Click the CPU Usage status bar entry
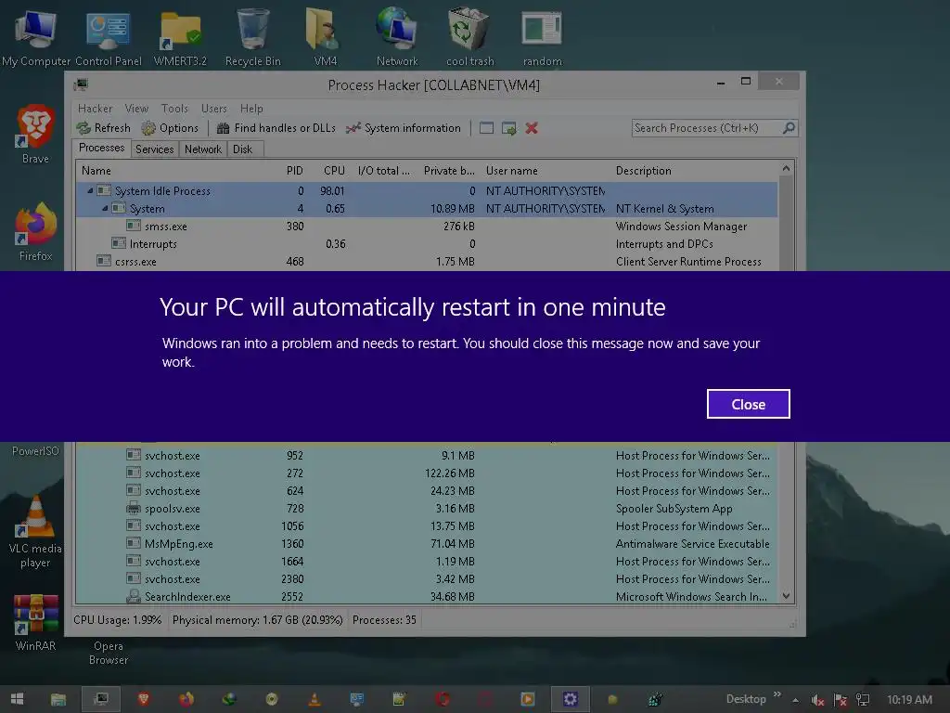This screenshot has height=713, width=950. 118,620
